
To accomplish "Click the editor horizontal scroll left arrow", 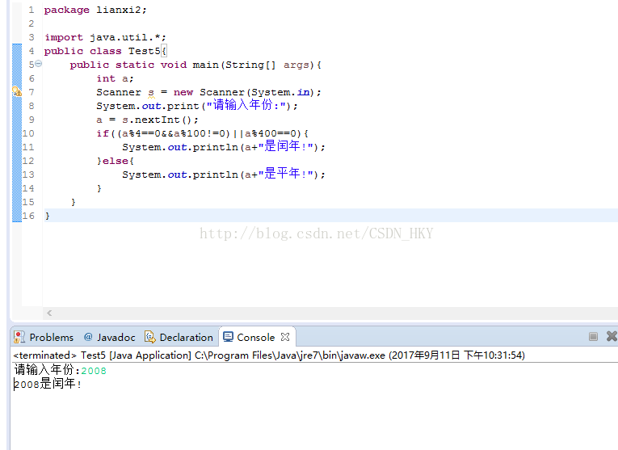I will [x=49, y=313].
